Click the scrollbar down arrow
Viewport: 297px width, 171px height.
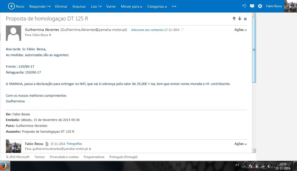254,151
